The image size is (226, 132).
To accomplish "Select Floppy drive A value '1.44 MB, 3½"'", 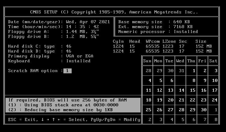I will tap(82, 32).
